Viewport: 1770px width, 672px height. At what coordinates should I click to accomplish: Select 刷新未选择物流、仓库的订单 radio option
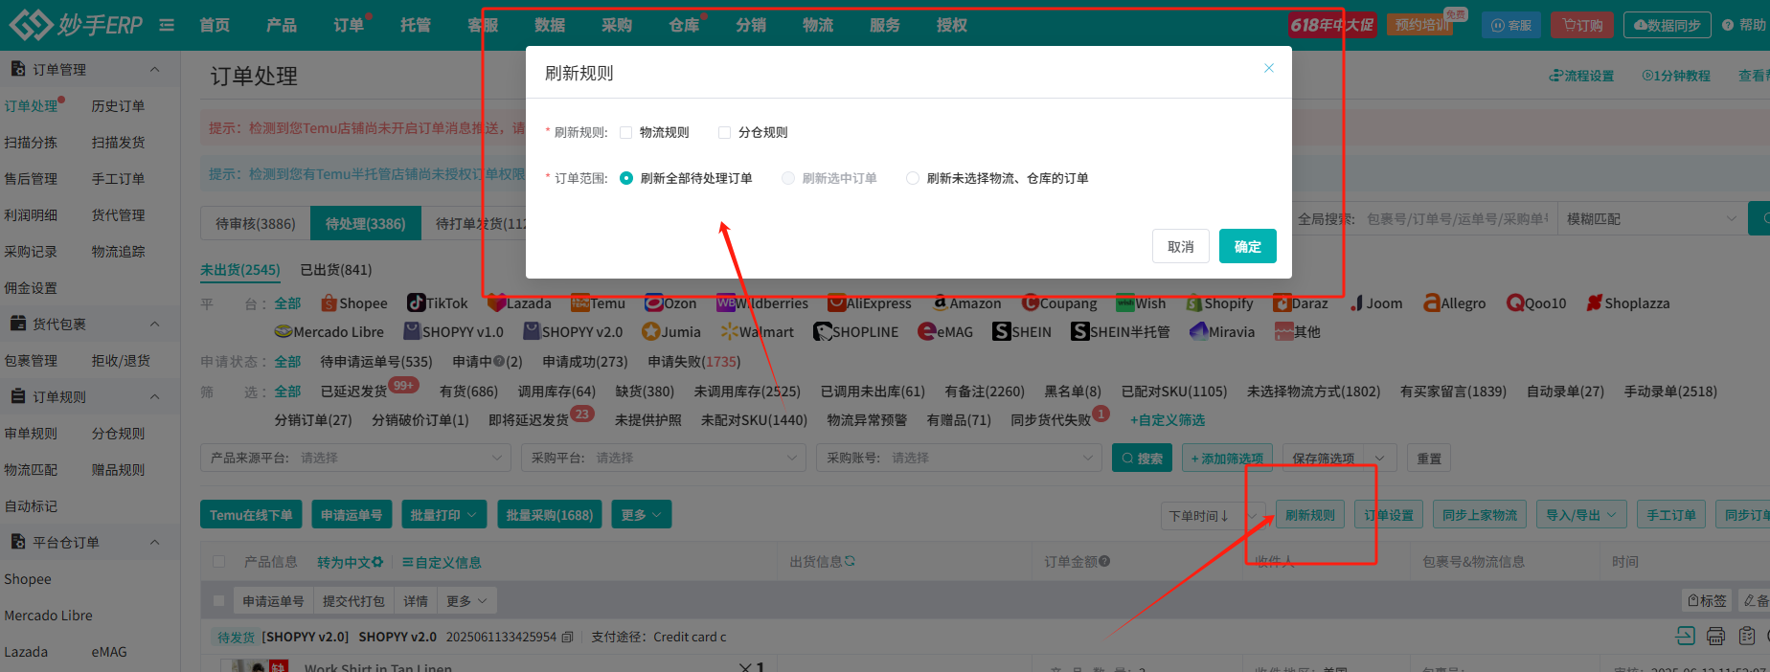pos(912,178)
